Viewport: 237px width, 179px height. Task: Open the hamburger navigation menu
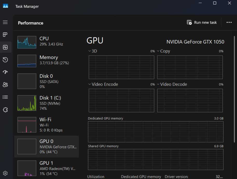click(5, 23)
